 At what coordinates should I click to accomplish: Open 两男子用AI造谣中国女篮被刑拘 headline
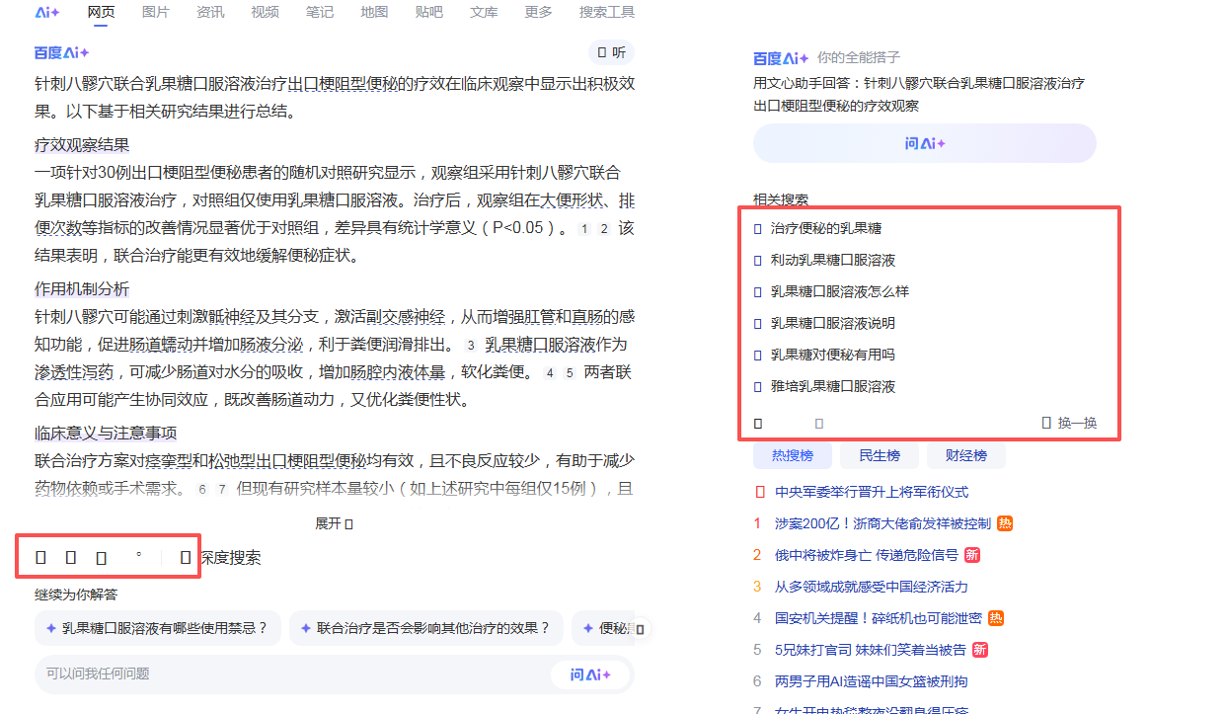872,681
